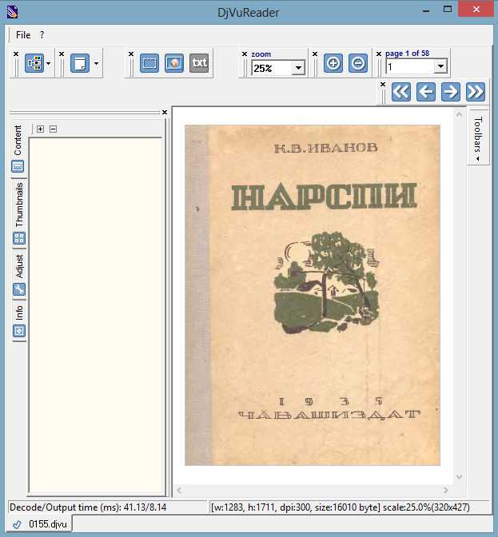Viewport: 498px width, 537px height.
Task: Click the scale:25.0%(320x427) status text
Action: pyautogui.click(x=426, y=507)
